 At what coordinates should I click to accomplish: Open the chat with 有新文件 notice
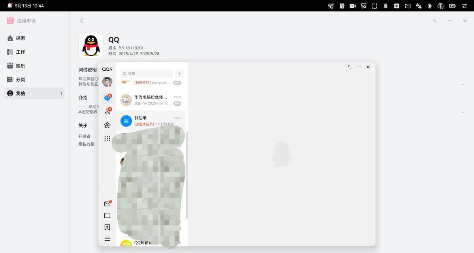pyautogui.click(x=151, y=83)
